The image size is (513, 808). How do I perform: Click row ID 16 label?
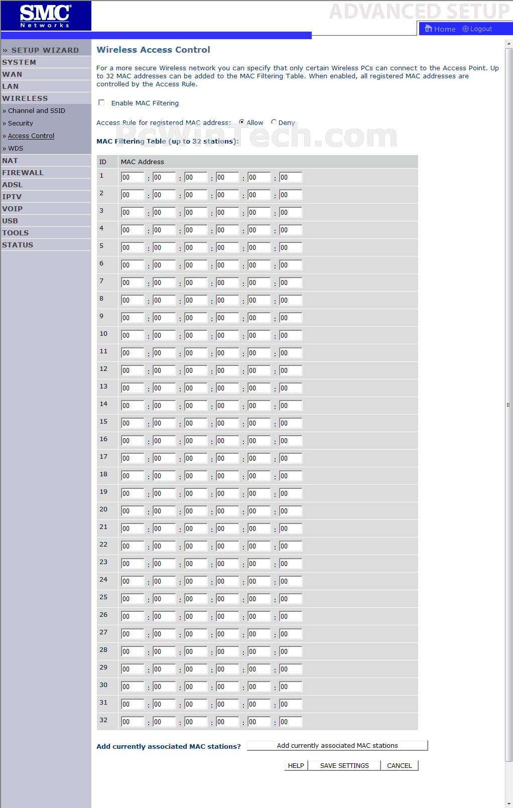pyautogui.click(x=103, y=439)
